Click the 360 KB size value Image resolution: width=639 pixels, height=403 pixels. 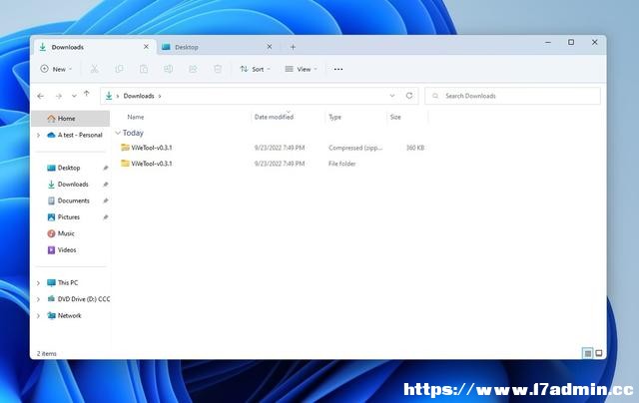(415, 148)
